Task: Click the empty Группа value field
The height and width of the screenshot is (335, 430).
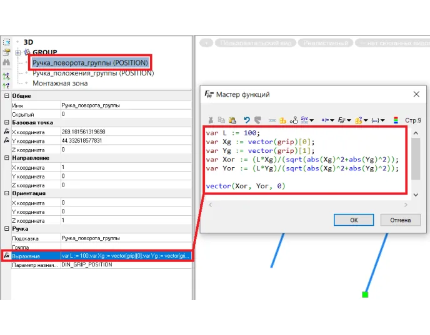Action: pos(126,247)
